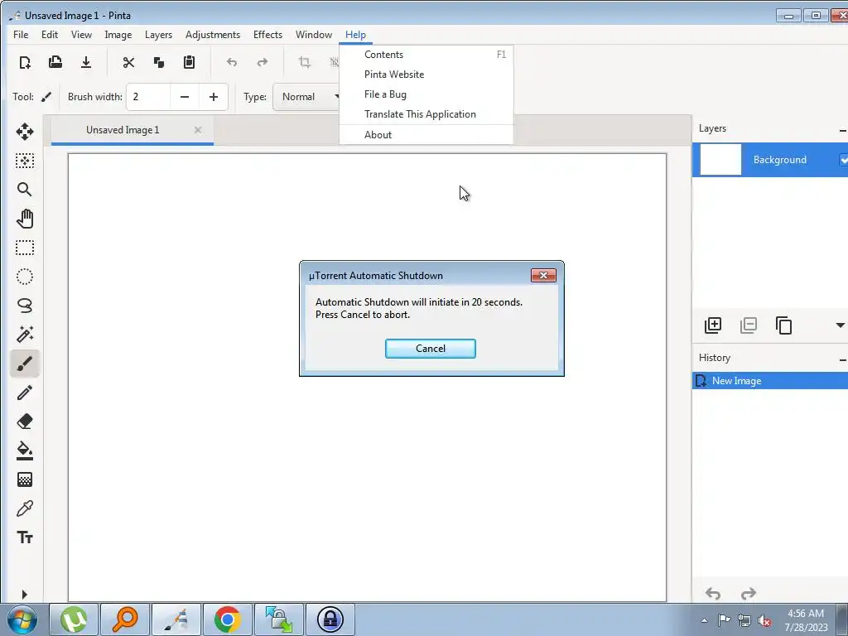Select the Gradient tool
This screenshot has width=848, height=636.
coord(24,479)
